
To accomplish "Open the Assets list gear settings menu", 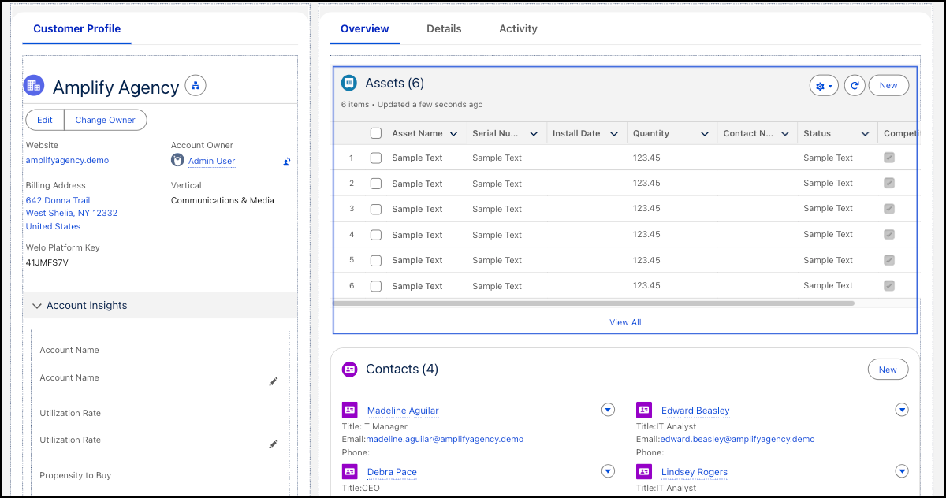I will [x=823, y=86].
